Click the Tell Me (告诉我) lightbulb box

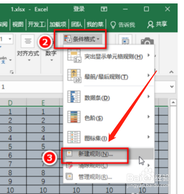(x=123, y=25)
